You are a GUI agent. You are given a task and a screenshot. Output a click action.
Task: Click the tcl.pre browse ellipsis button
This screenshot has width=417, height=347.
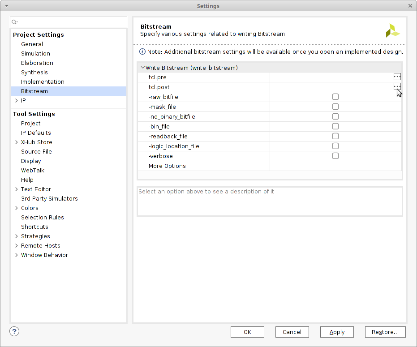397,77
